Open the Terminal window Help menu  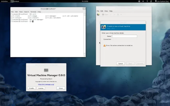[x=39, y=12]
